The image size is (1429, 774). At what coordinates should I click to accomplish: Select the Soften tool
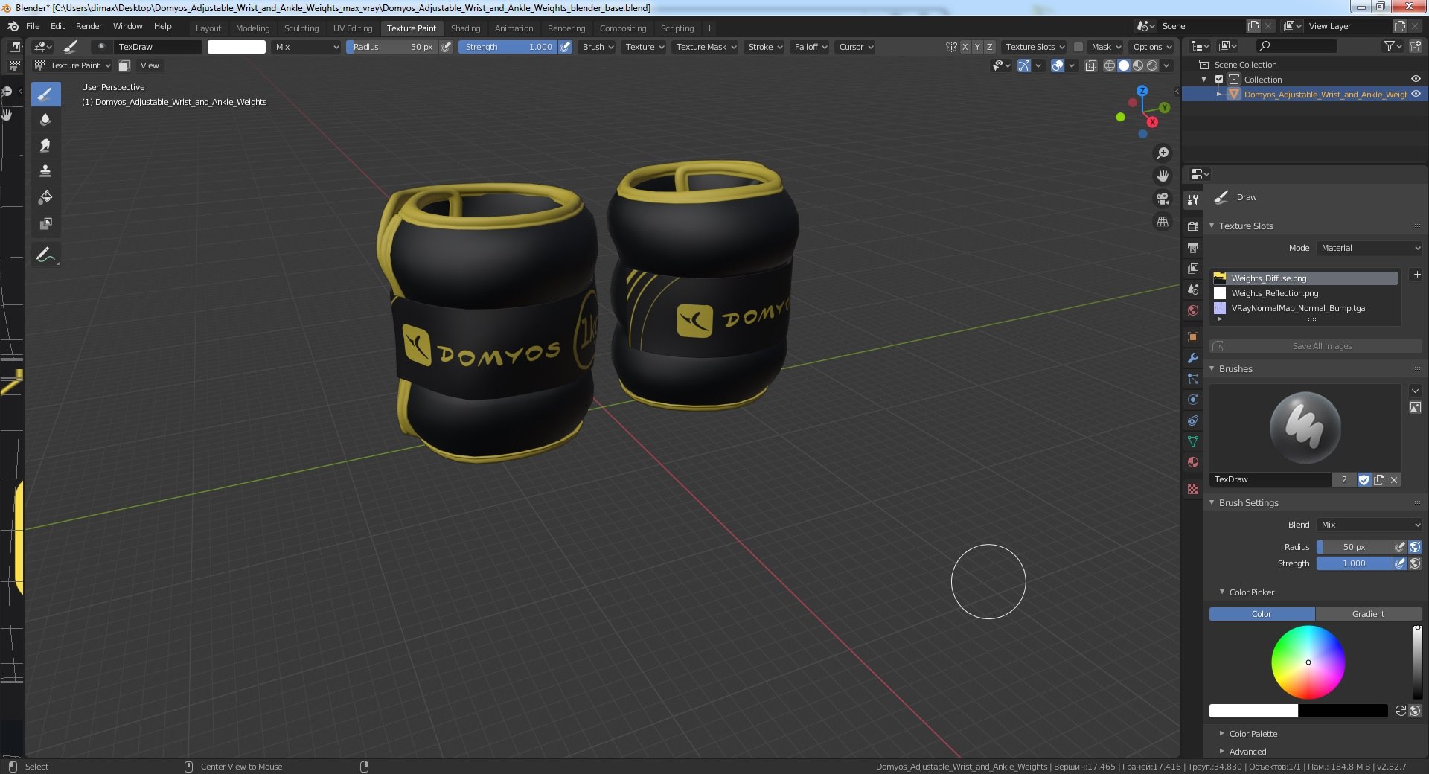pos(45,119)
